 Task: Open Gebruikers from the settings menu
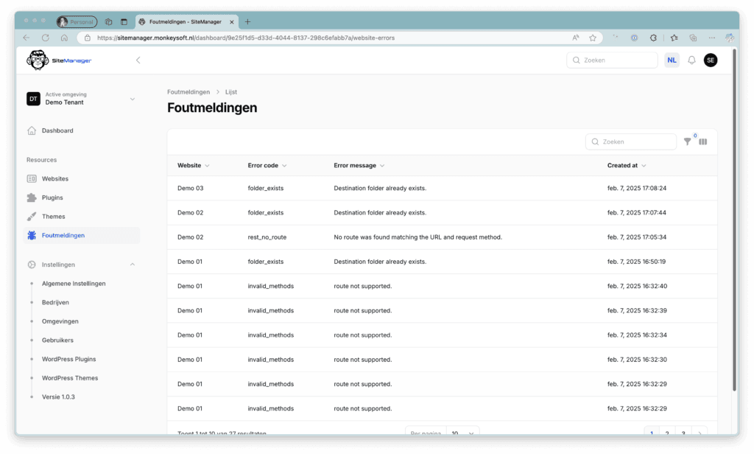[x=57, y=340]
